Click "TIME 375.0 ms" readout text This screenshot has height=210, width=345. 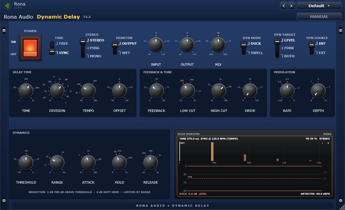[189, 139]
